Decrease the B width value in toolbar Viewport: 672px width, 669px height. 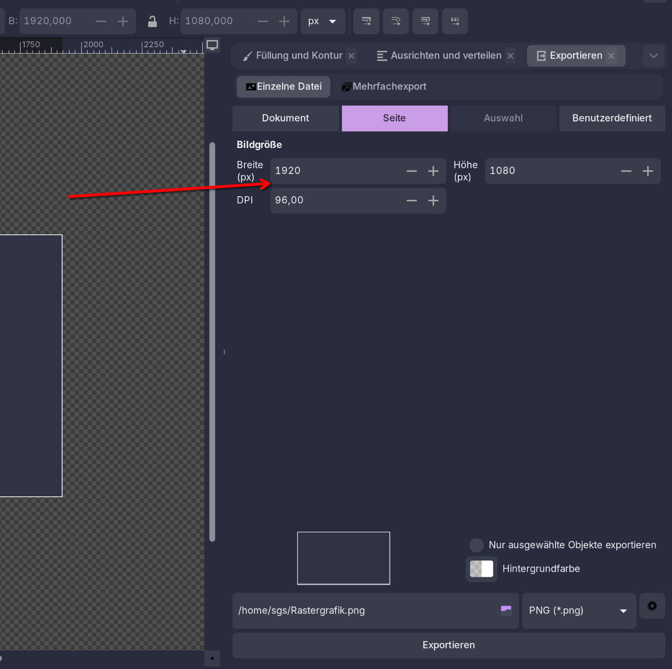pyautogui.click(x=101, y=21)
